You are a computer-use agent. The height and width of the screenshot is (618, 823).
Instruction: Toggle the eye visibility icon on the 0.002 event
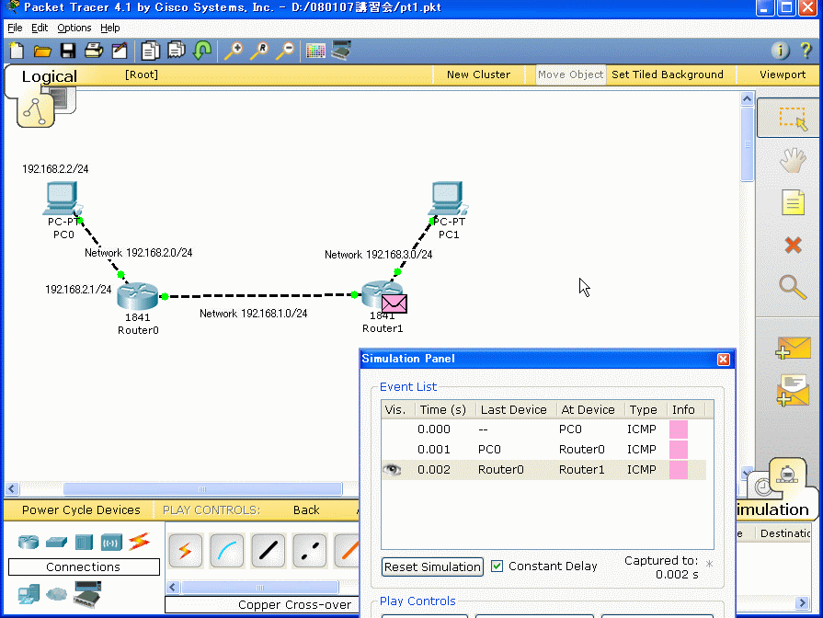[392, 469]
